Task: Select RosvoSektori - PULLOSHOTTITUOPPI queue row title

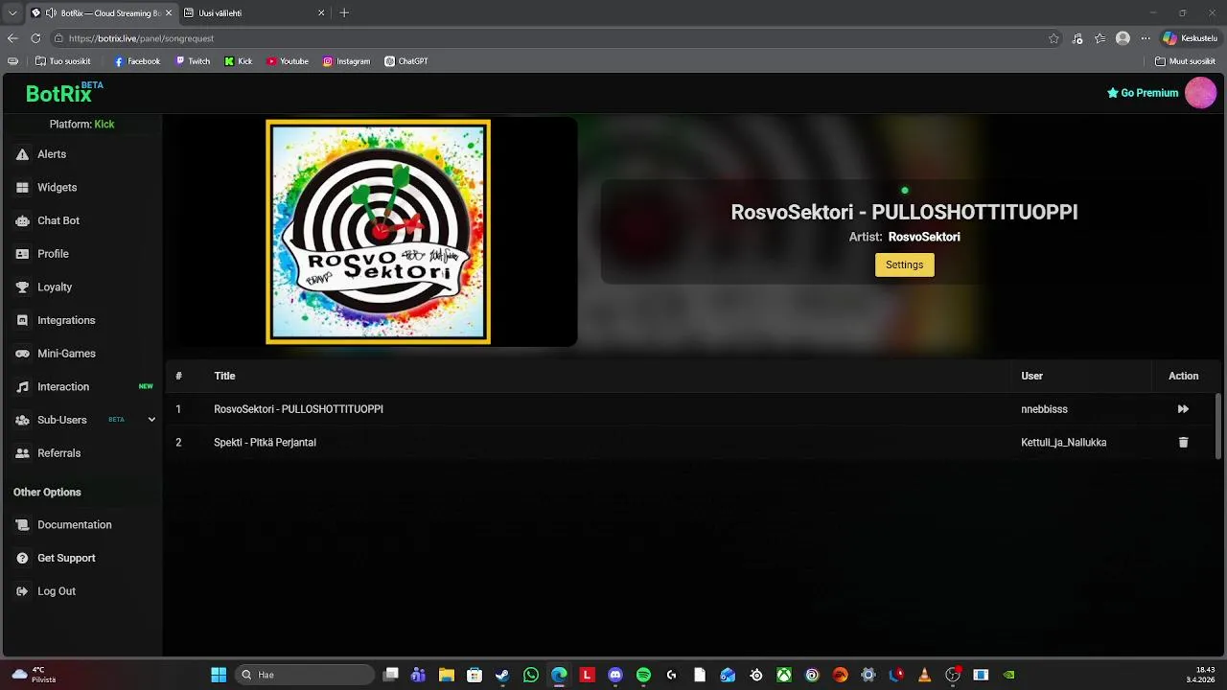Action: (x=298, y=409)
